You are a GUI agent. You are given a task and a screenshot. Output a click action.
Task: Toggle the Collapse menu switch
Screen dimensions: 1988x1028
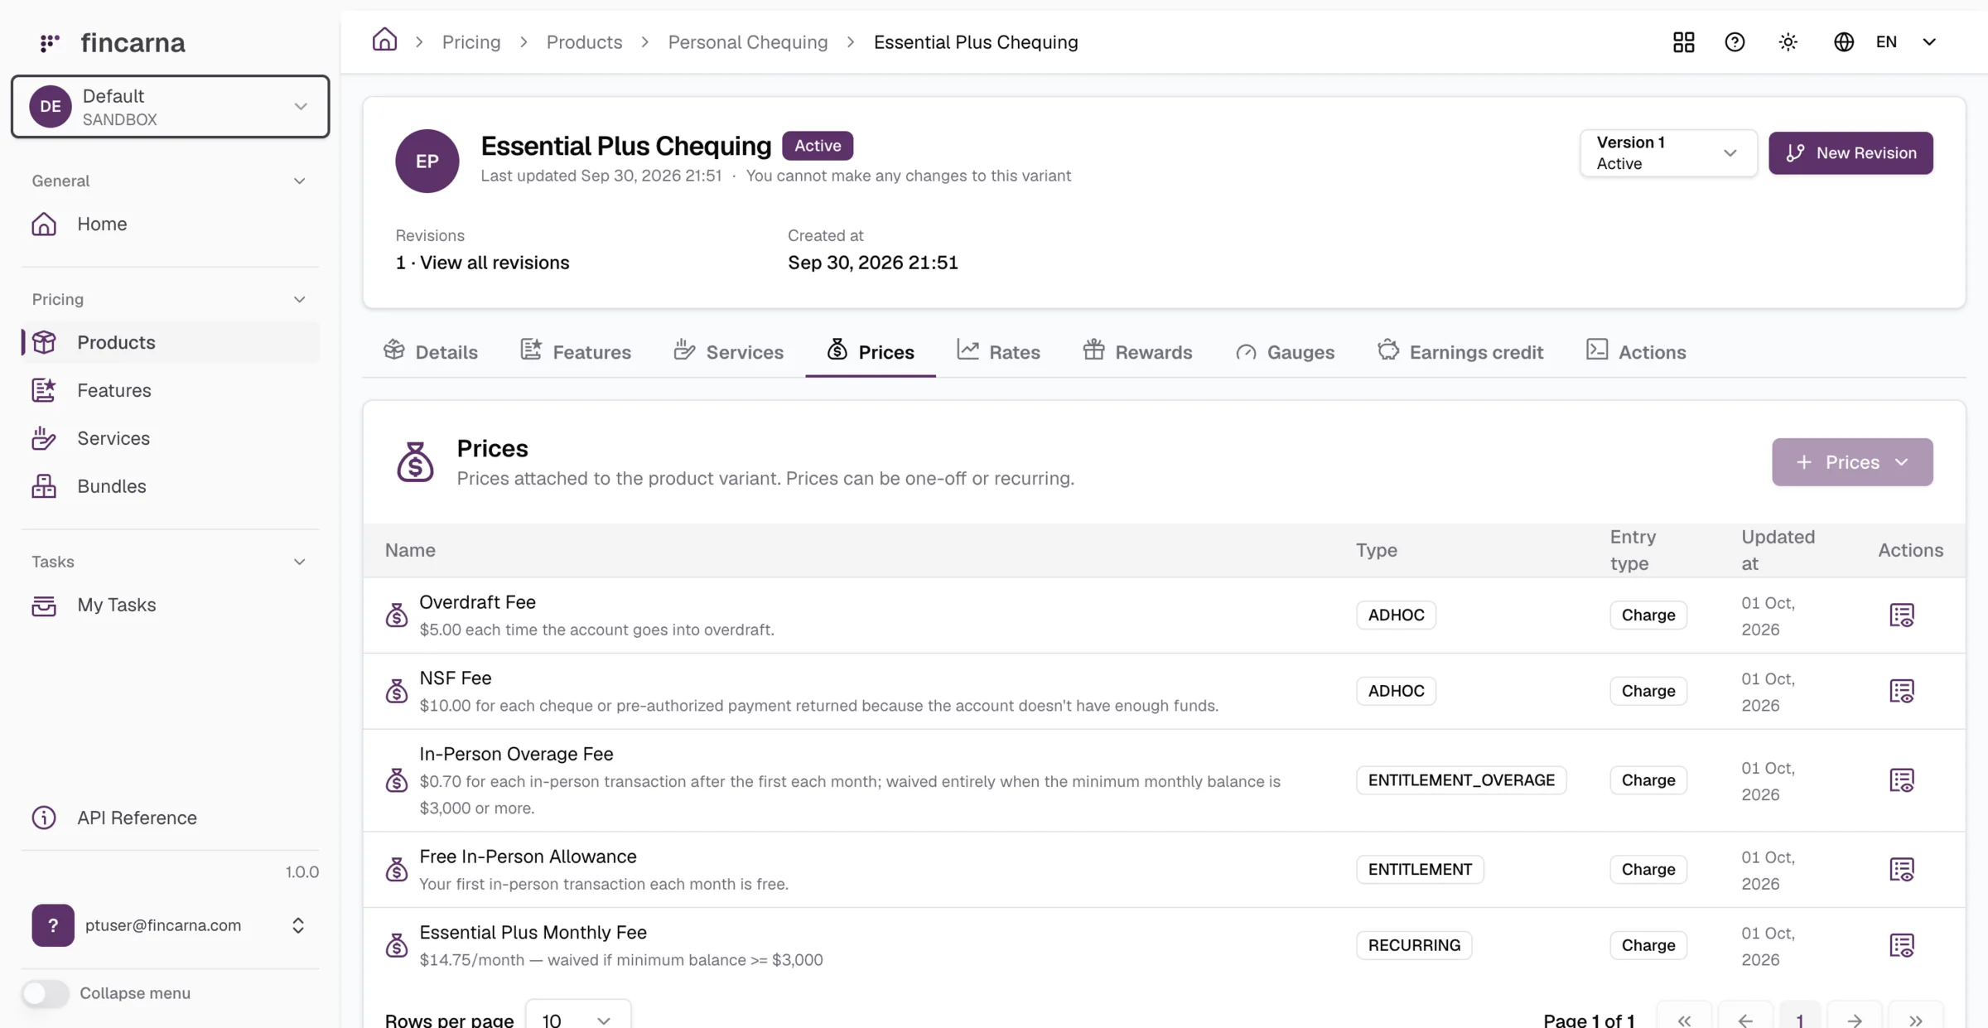pyautogui.click(x=46, y=993)
